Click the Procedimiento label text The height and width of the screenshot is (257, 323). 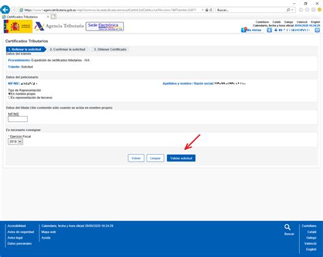(19, 60)
